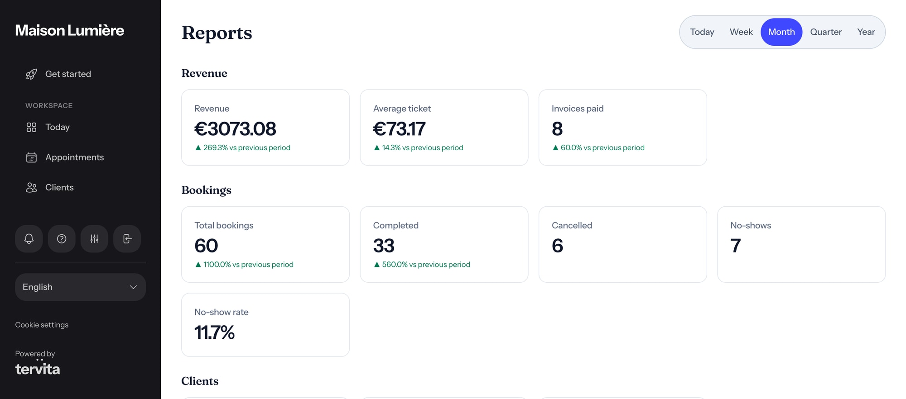Click the calendar icon beside Appointments
This screenshot has width=906, height=399.
click(31, 157)
